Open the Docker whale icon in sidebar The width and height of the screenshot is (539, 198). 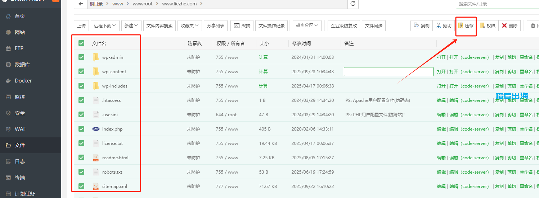(9, 81)
